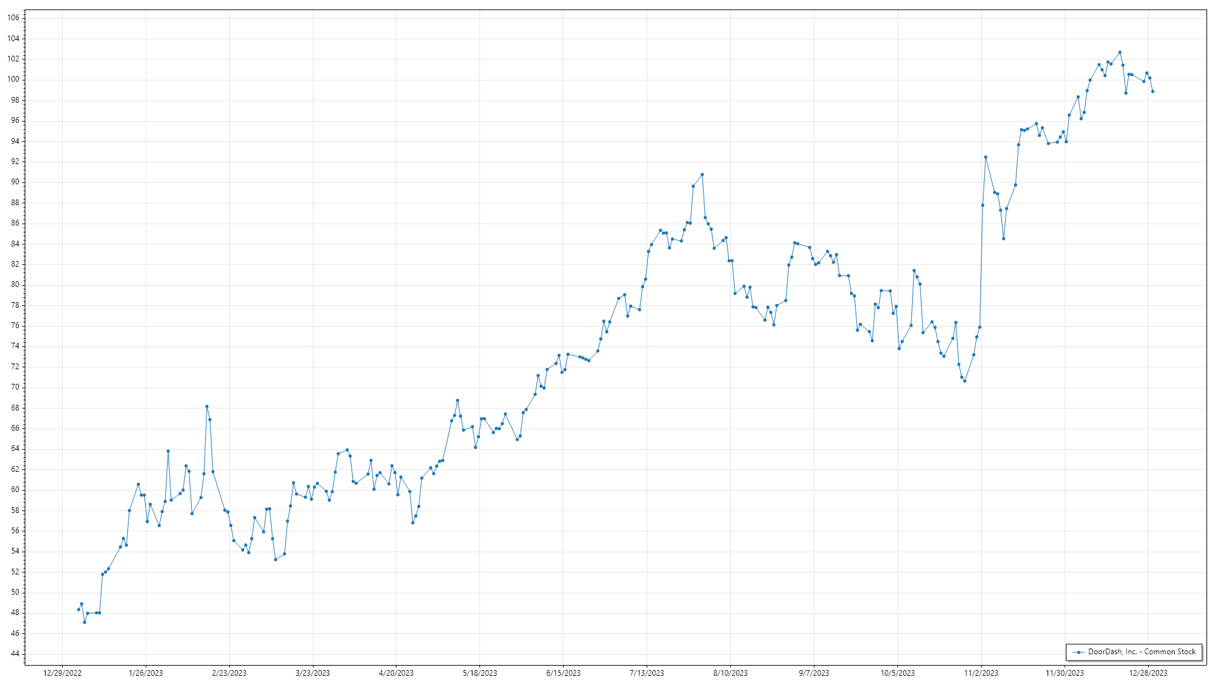Click the late October low point near 70.6
This screenshot has height=684, width=1216.
tap(965, 381)
